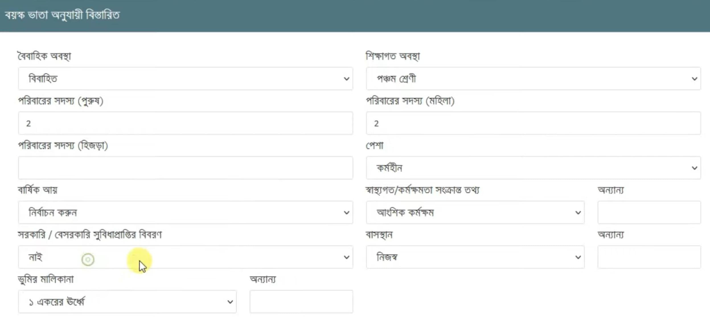Expand the শিক্ষাগত অবস্থা selector showing পঞ্চম শ্রেণী
The height and width of the screenshot is (320, 710).
pyautogui.click(x=532, y=79)
